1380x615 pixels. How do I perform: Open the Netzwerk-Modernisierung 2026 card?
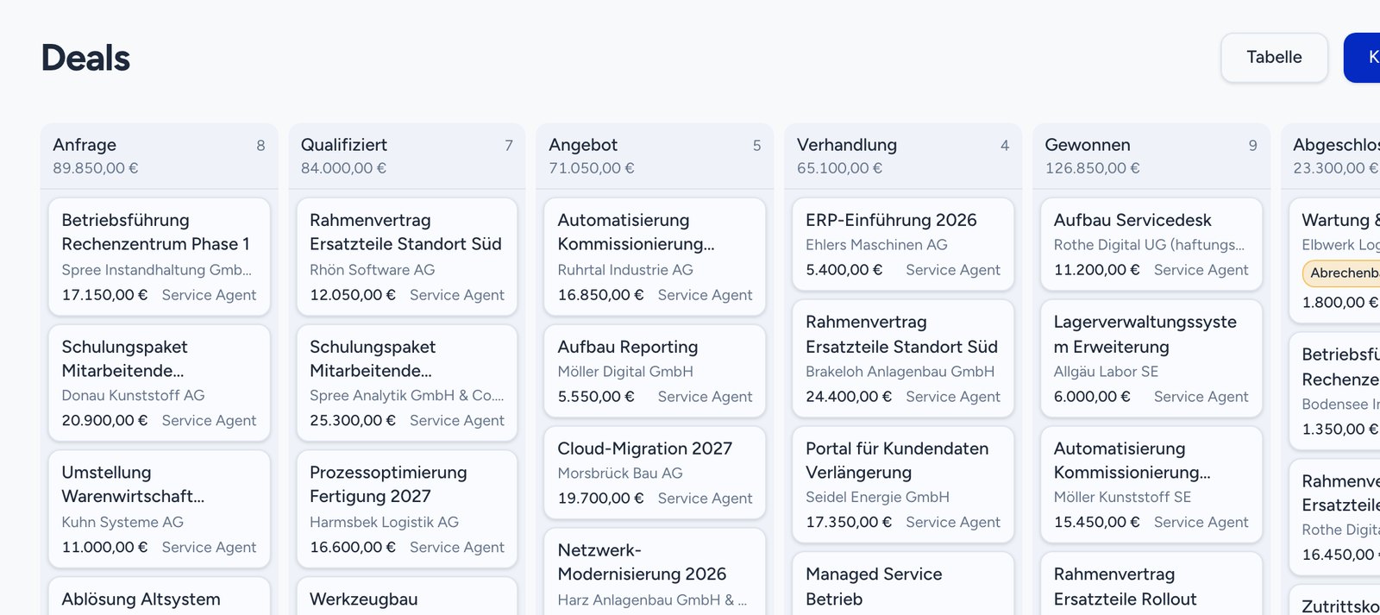(x=655, y=572)
